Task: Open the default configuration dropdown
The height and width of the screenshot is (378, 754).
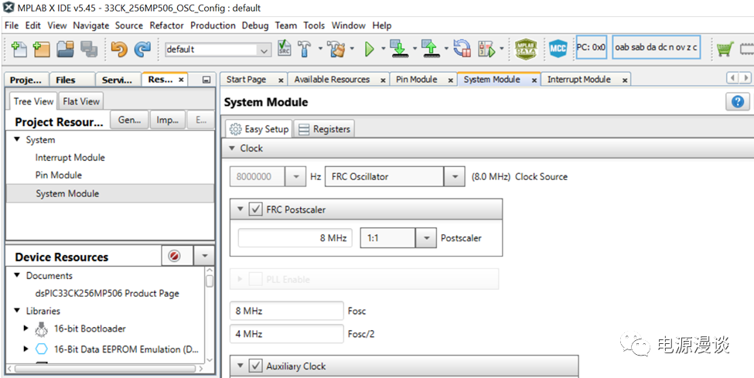Action: 264,50
